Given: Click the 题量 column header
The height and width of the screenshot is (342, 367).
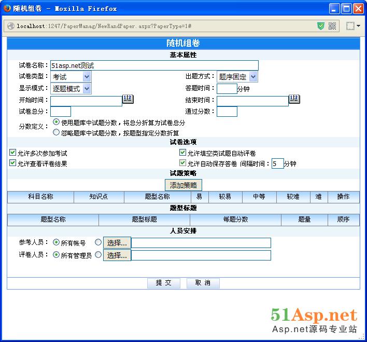Looking at the screenshot, I should (x=304, y=220).
